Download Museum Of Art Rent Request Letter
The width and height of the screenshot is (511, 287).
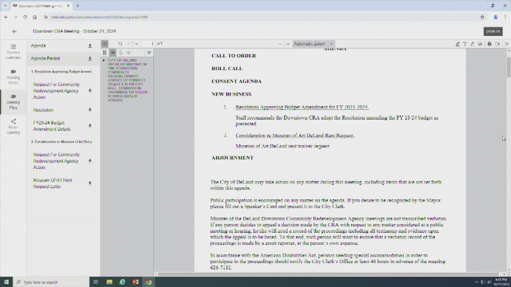[90, 183]
